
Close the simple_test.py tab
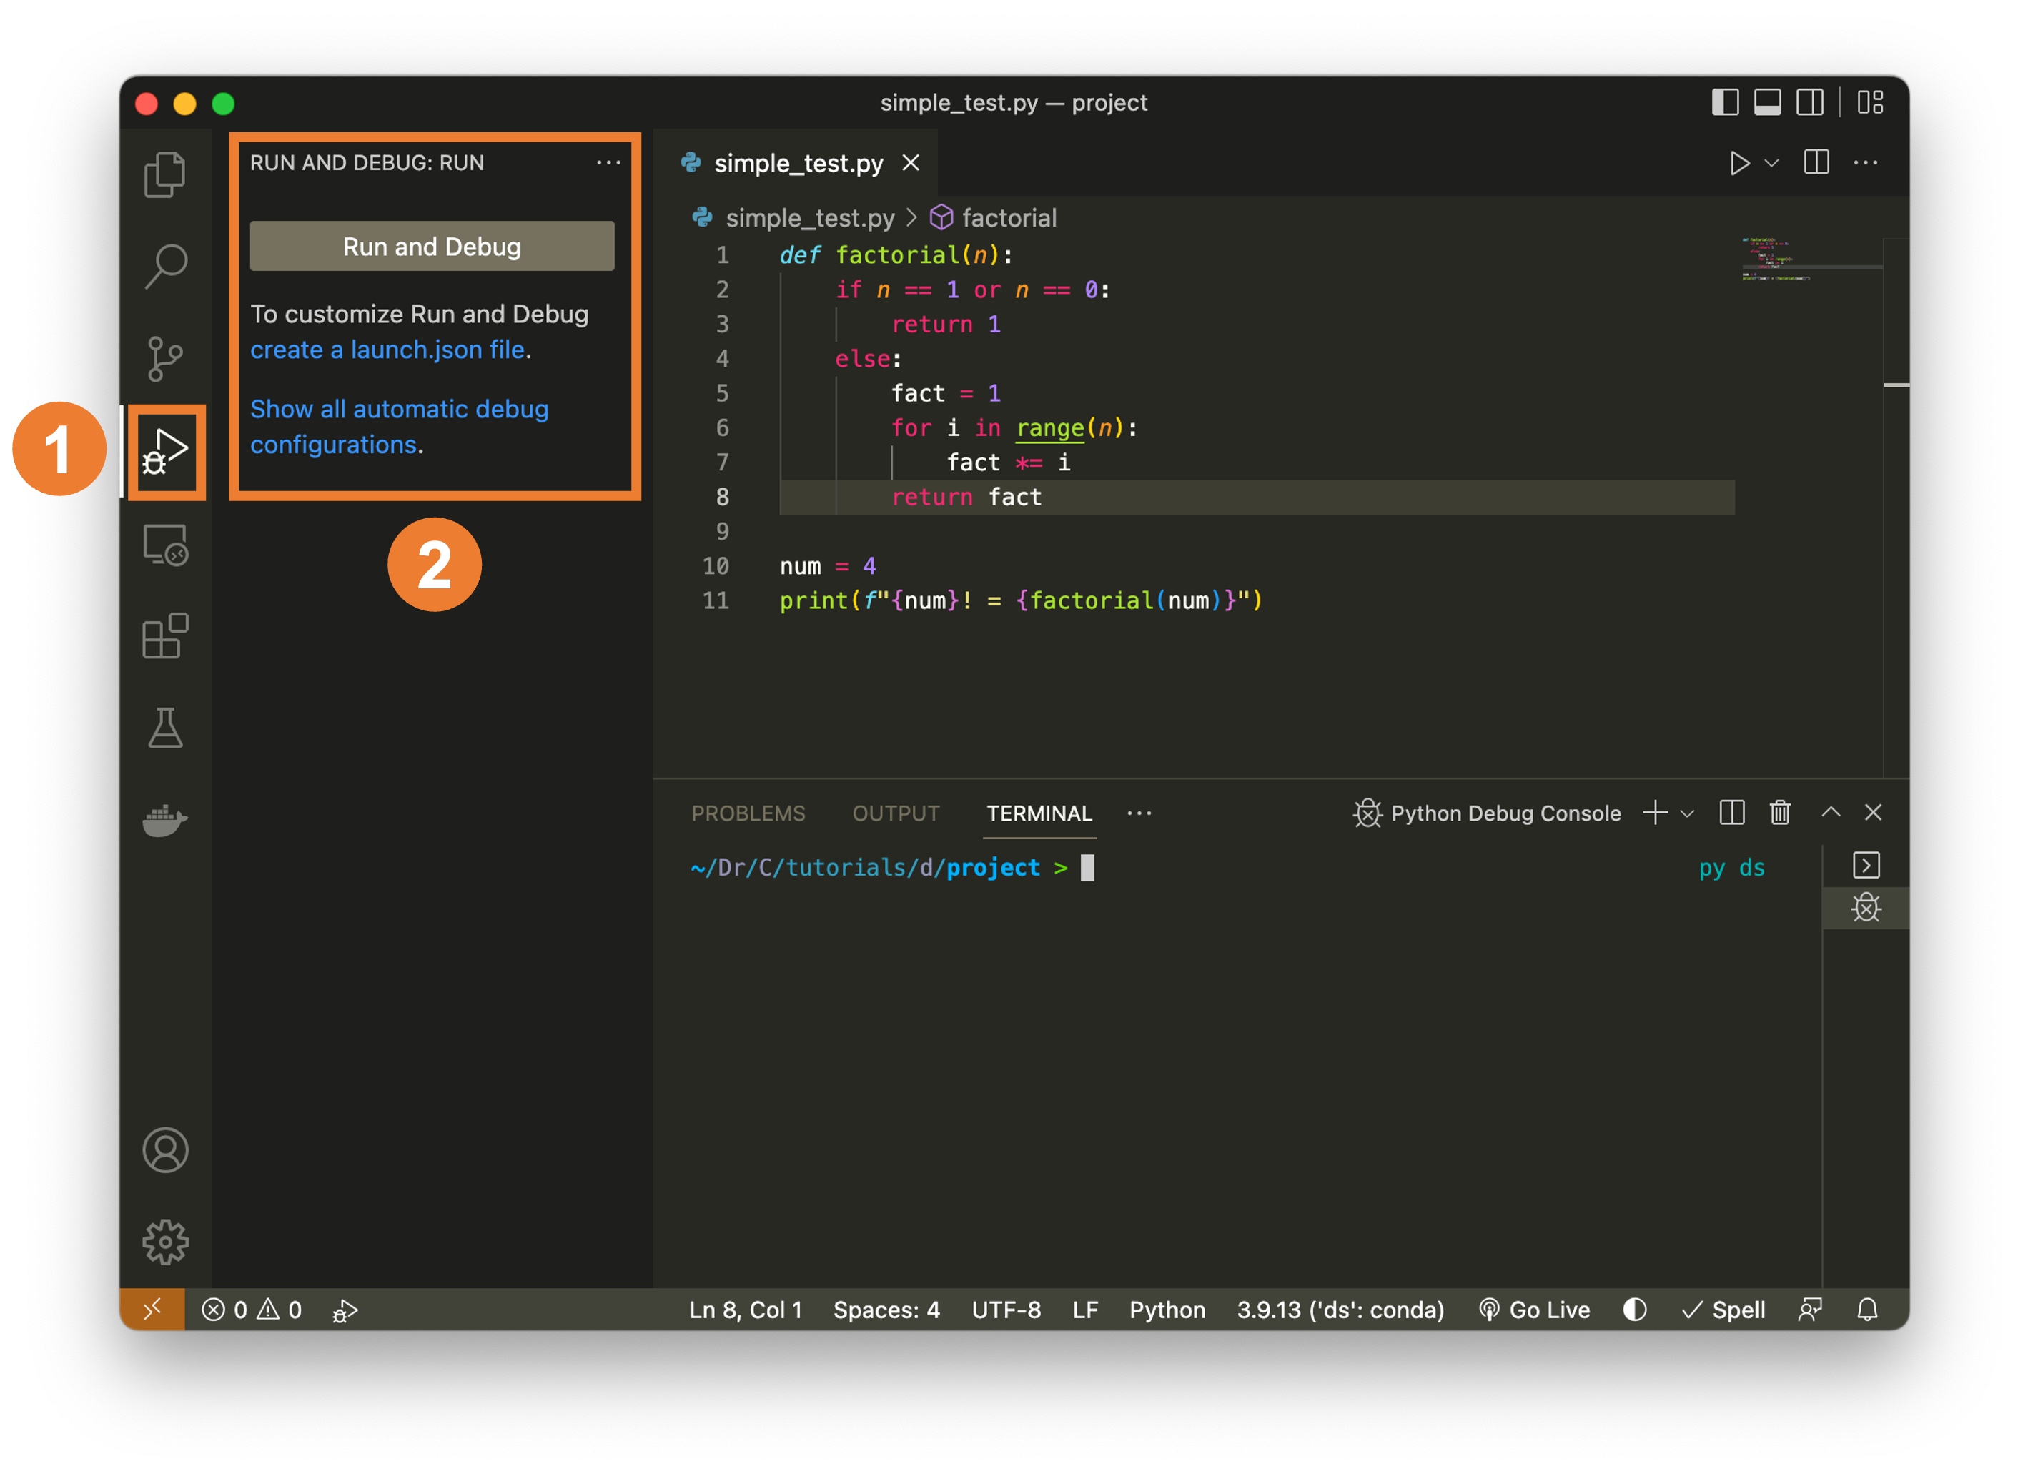coord(910,163)
